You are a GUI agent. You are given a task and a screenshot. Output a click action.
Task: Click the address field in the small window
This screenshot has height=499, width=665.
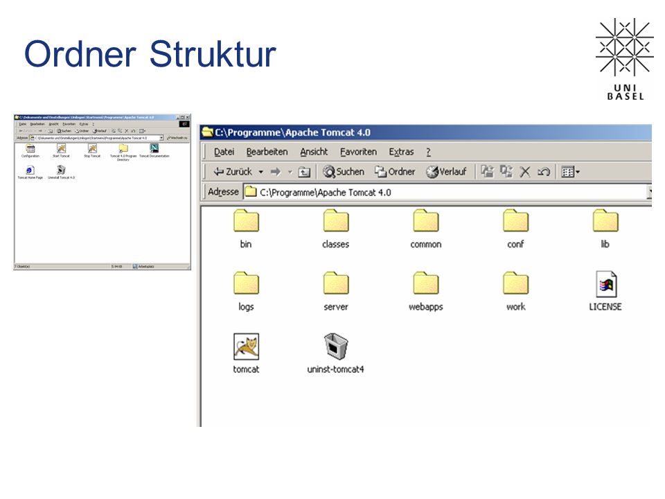(96, 138)
